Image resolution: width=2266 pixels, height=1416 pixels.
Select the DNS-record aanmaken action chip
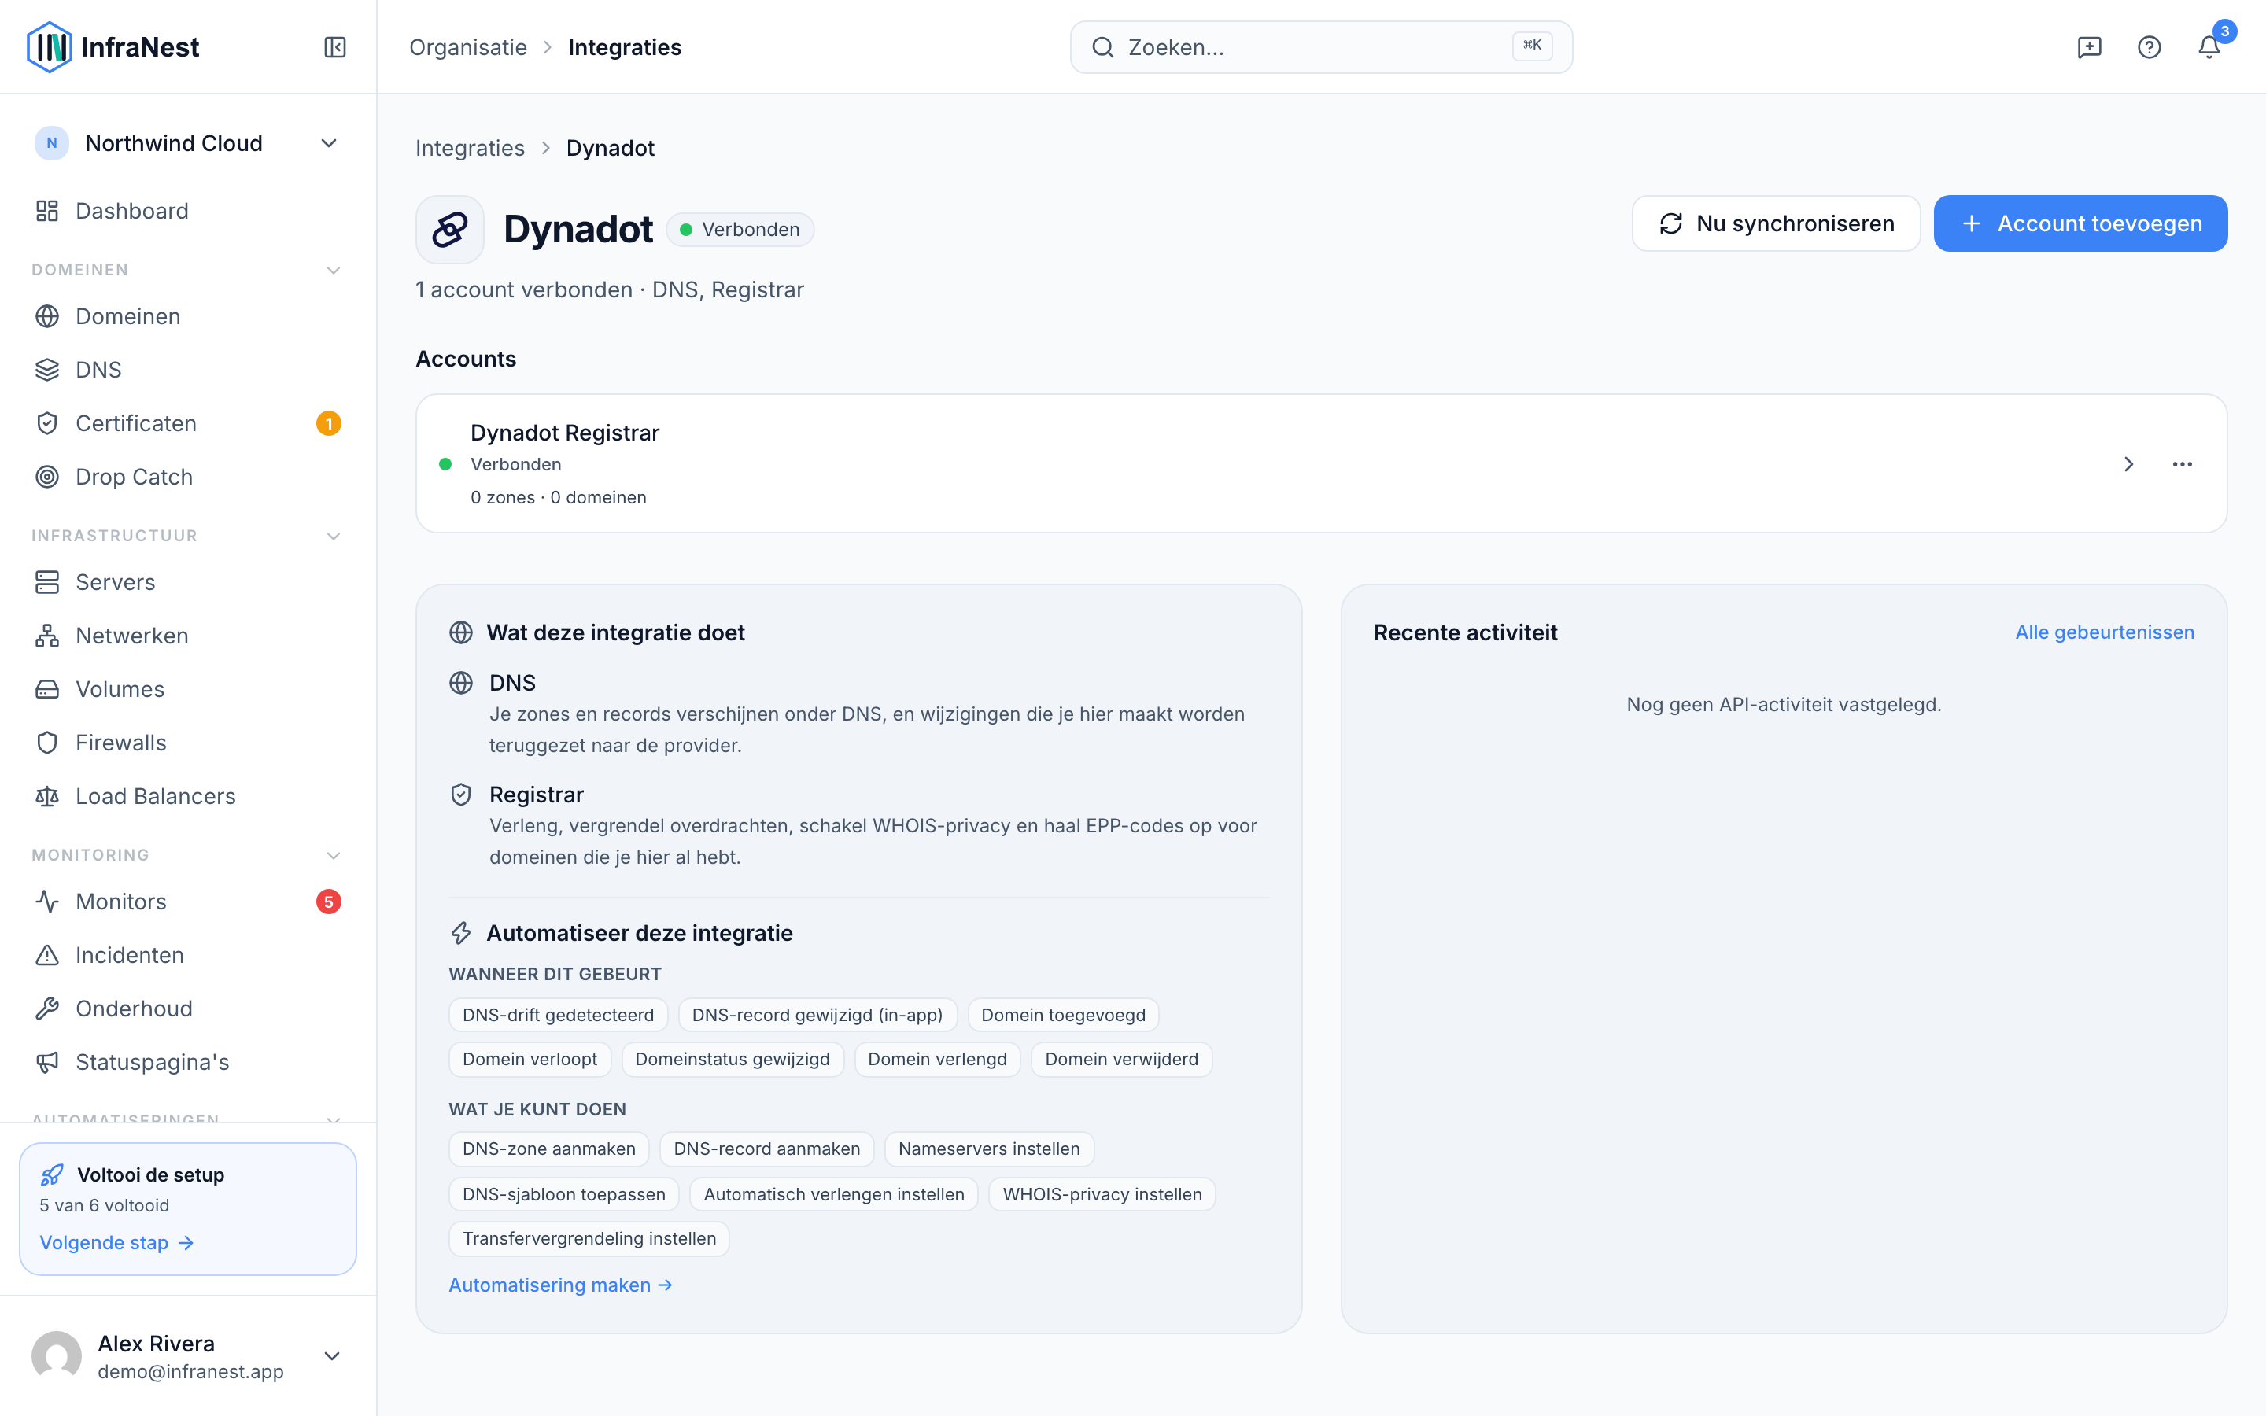766,1149
